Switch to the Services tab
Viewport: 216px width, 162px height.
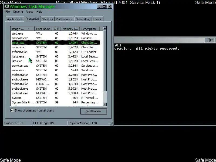pyautogui.click(x=48, y=19)
